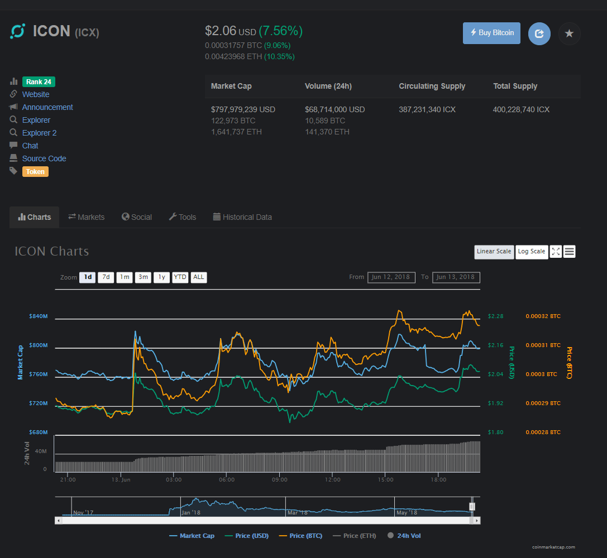The width and height of the screenshot is (607, 558).
Task: Click the From date field
Action: coord(391,277)
